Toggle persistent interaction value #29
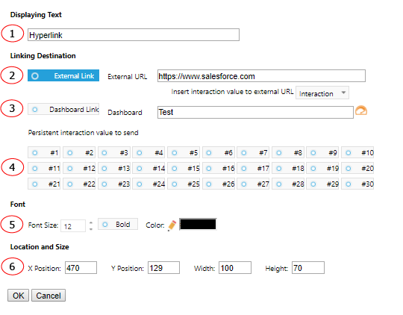The width and height of the screenshot is (403, 315). pyautogui.click(x=322, y=184)
